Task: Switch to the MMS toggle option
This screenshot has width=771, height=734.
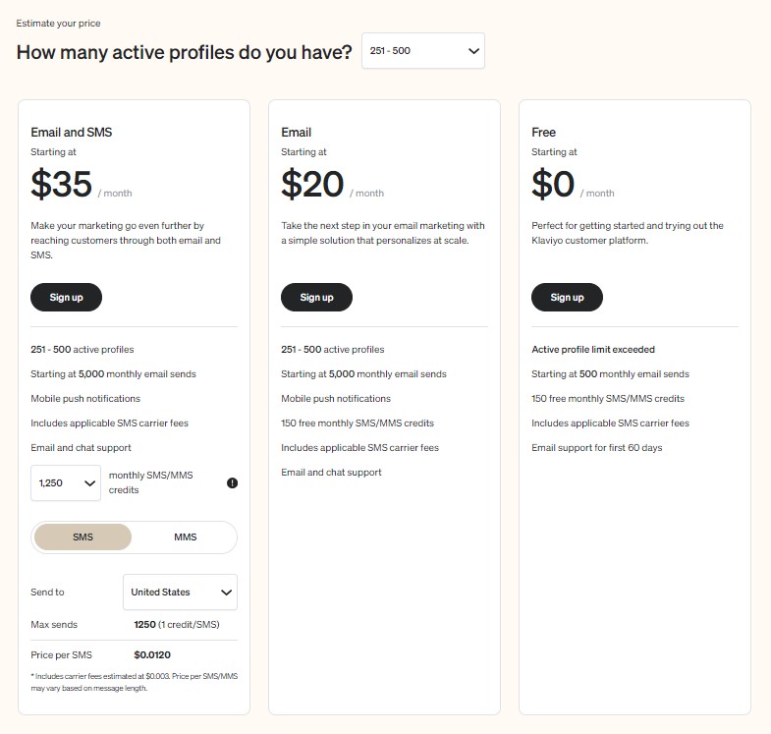Action: [x=185, y=536]
